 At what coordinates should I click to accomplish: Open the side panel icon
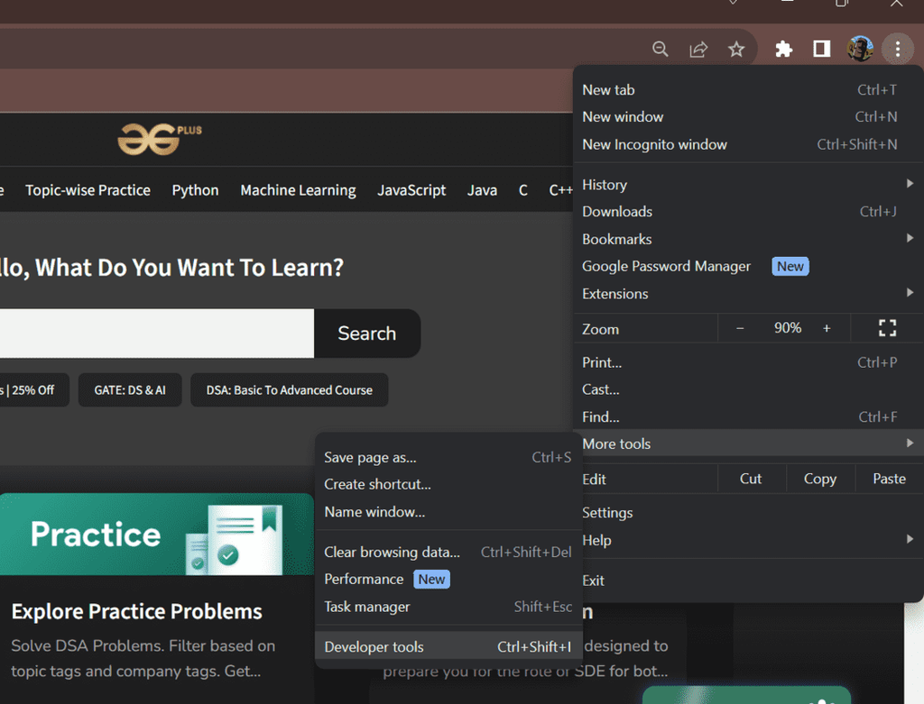(821, 49)
